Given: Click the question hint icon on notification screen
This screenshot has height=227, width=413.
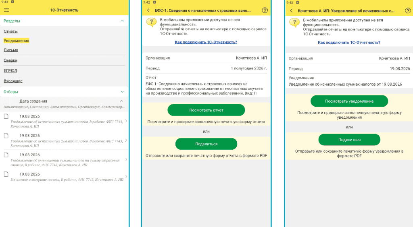Looking at the screenshot, I should pyautogui.click(x=294, y=23).
